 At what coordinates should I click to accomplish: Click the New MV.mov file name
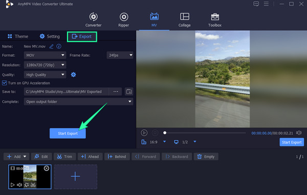[x=35, y=47]
